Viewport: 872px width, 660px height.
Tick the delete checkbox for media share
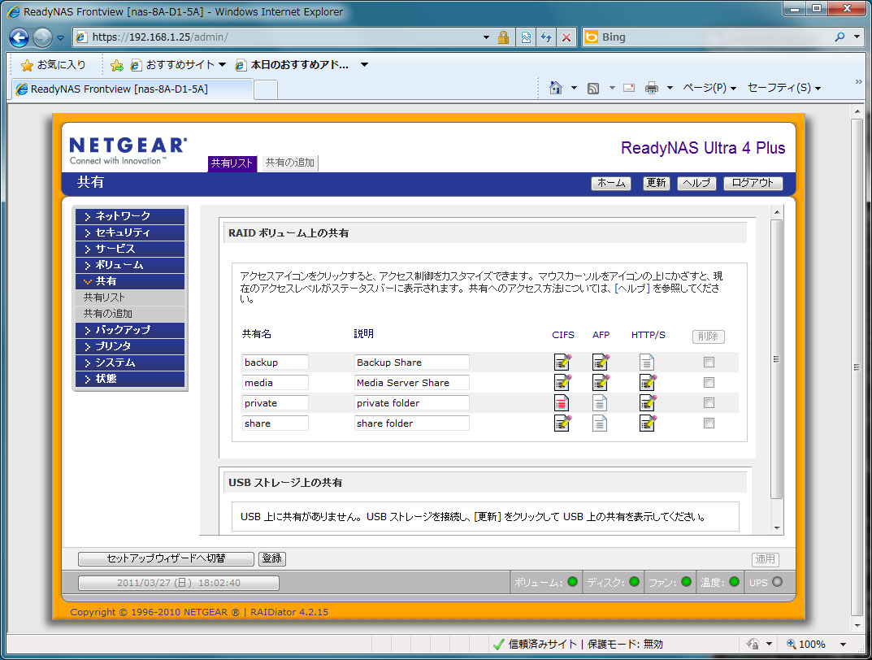click(x=709, y=383)
